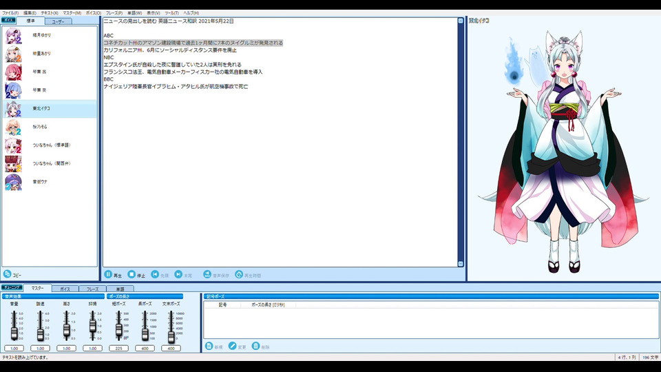Click the 長ポーズ value field
661x372 pixels.
coord(145,349)
